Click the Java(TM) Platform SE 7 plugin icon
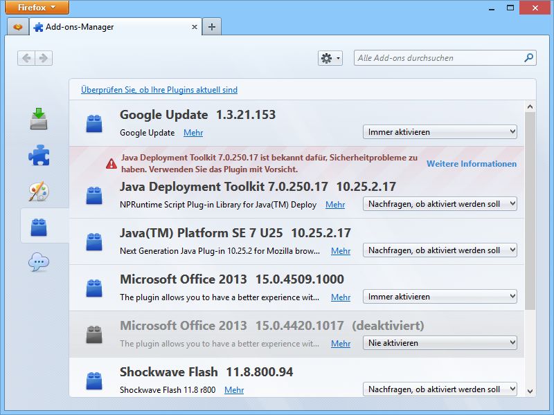Image resolution: width=554 pixels, height=415 pixels. pyautogui.click(x=94, y=241)
